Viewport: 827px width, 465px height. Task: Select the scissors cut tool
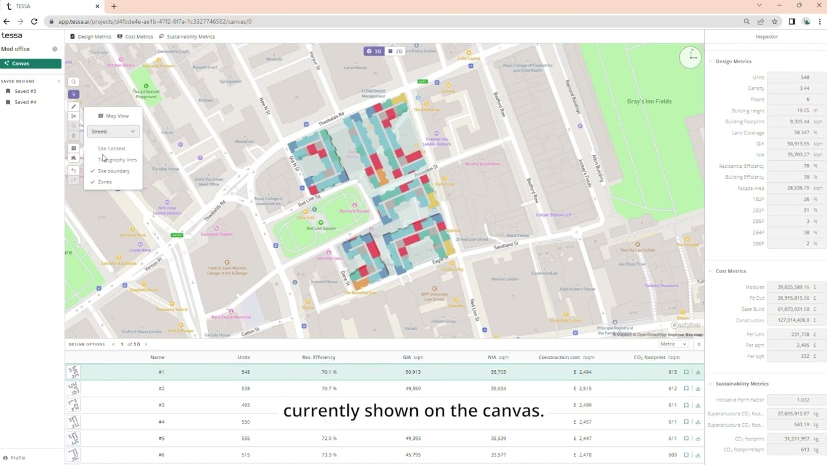tap(74, 116)
